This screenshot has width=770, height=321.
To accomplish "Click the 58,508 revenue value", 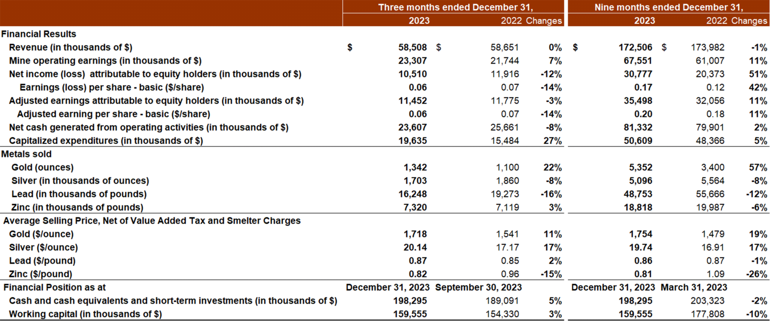I will click(412, 48).
